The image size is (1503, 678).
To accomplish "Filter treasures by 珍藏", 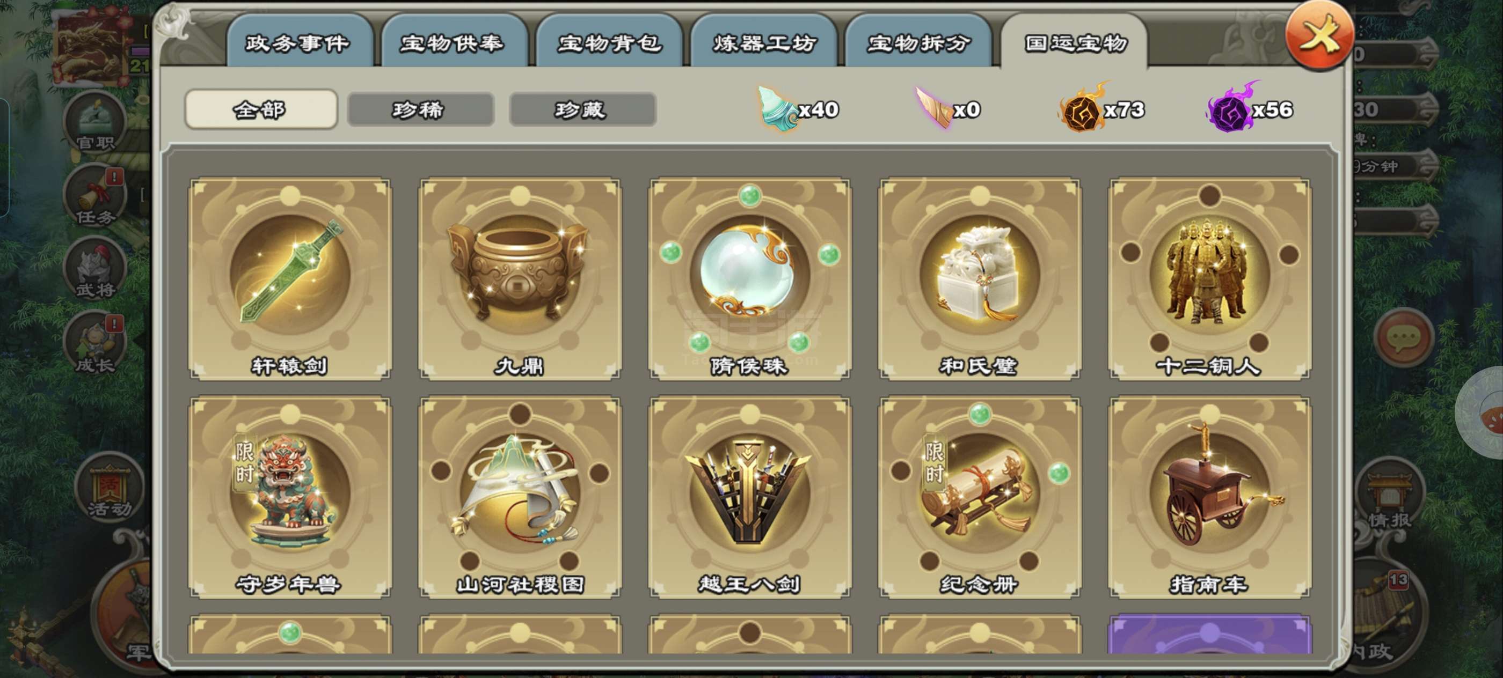I will (x=582, y=109).
